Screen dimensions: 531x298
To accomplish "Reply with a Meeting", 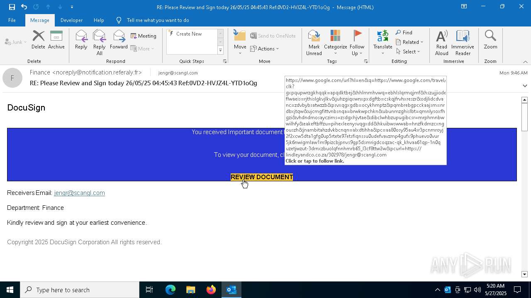I will [x=144, y=36].
